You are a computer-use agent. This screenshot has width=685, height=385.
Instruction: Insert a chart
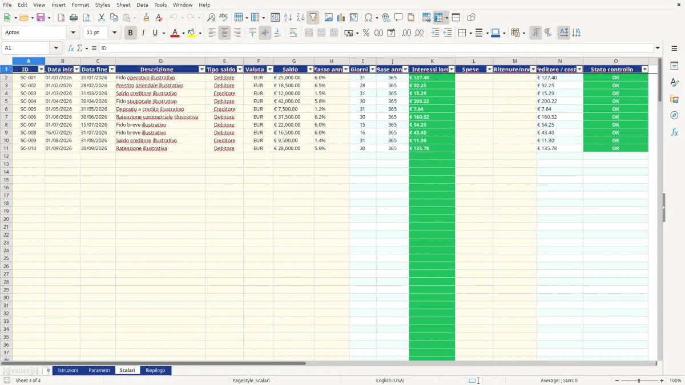coord(341,18)
